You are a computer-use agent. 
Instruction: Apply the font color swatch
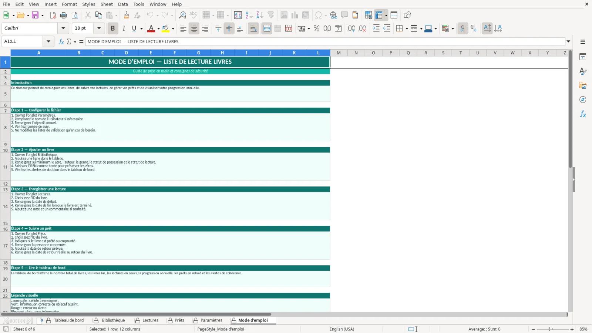coord(151,28)
